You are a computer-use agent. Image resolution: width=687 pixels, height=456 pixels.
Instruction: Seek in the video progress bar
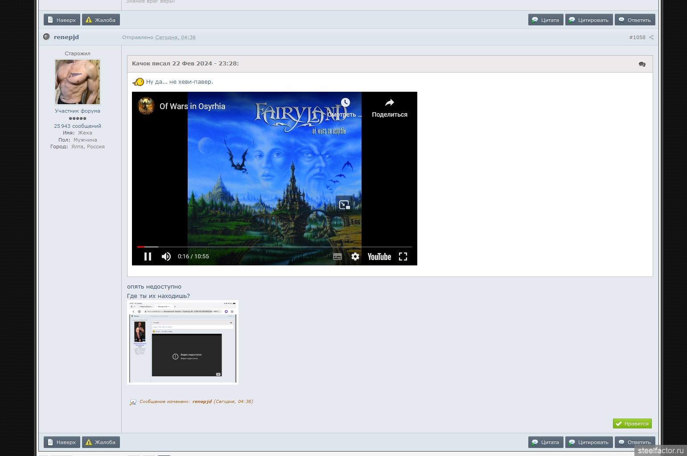tap(275, 247)
